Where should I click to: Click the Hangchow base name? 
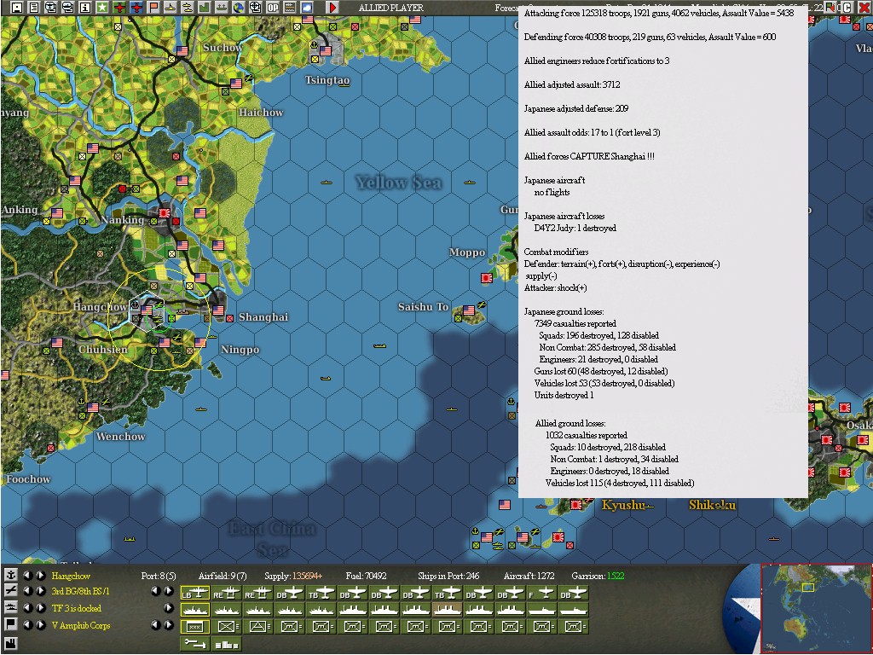71,576
